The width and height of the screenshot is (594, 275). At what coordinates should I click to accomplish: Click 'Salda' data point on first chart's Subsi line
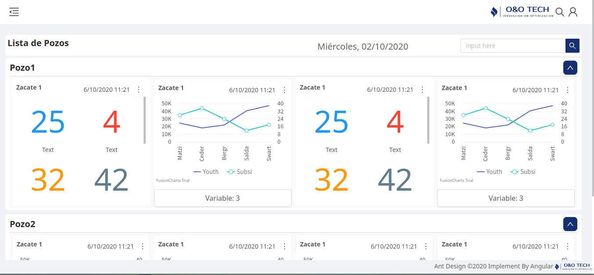point(247,130)
